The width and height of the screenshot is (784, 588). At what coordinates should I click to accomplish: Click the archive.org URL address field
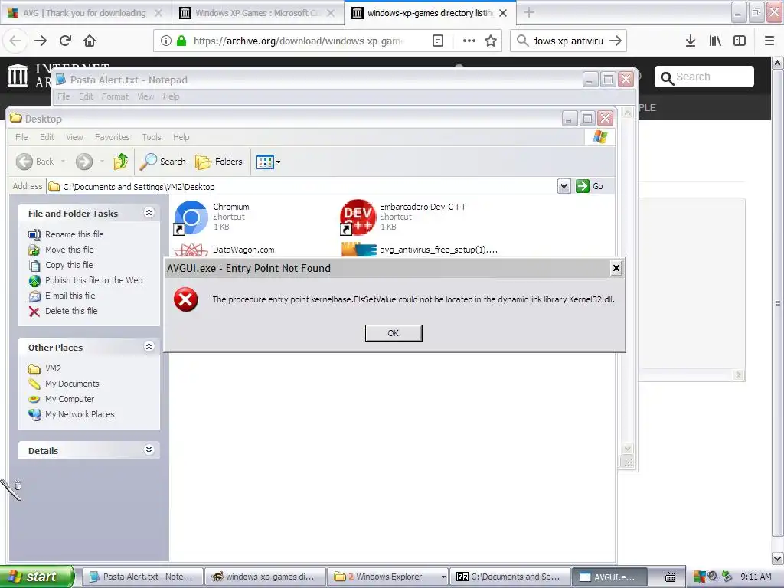pyautogui.click(x=298, y=41)
